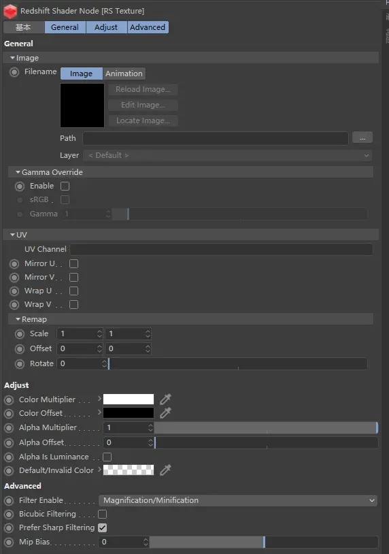Tick the Mirror U checkbox
Viewport: 389px width, 554px height.
tap(73, 263)
